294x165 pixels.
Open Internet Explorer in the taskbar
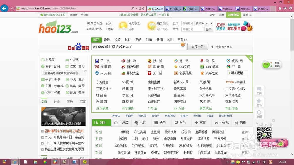[15, 162]
